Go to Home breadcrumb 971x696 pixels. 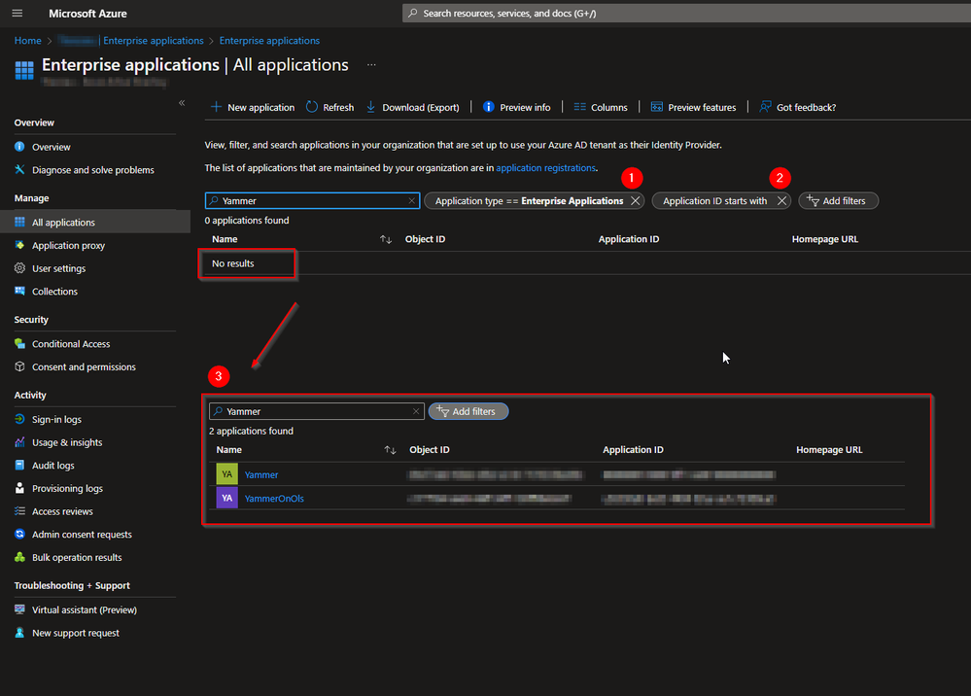(x=28, y=40)
